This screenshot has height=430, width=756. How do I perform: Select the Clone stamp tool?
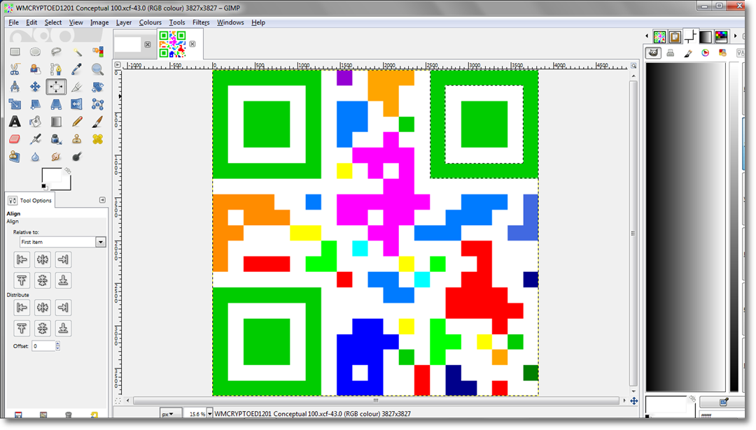77,139
